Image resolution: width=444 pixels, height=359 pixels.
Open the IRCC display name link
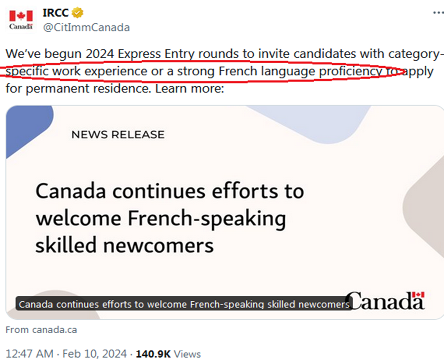pyautogui.click(x=56, y=13)
